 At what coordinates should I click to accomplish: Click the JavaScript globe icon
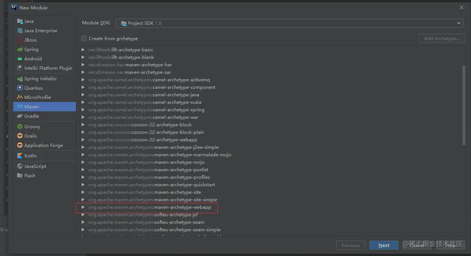(x=20, y=166)
